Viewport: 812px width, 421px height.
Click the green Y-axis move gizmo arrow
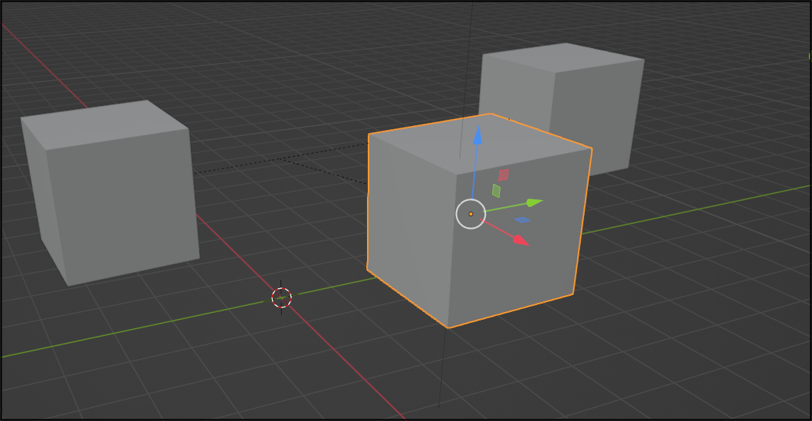pos(534,202)
